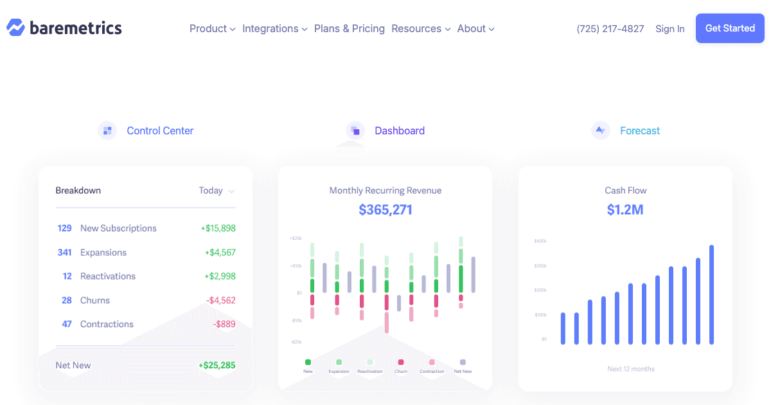Click the (725) 217-4827 phone number
Screen dimensions: 771x405
610,28
